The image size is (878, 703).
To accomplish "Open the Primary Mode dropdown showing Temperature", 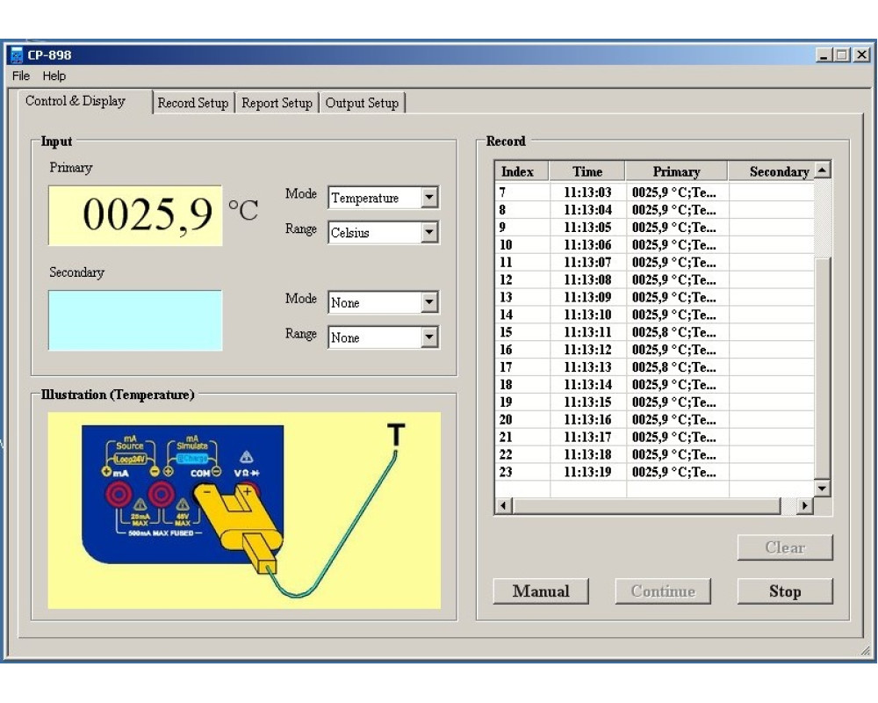I will (x=429, y=198).
